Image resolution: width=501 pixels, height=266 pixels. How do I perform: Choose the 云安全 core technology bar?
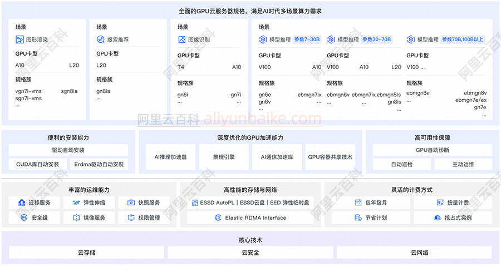250,253
